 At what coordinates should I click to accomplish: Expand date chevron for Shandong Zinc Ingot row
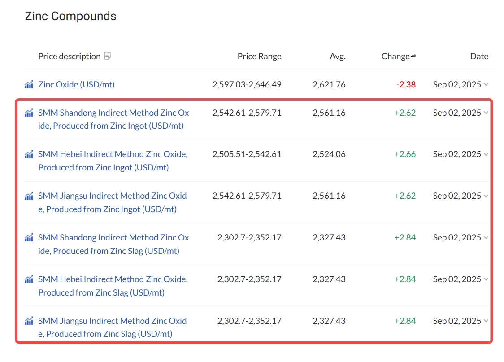point(486,113)
